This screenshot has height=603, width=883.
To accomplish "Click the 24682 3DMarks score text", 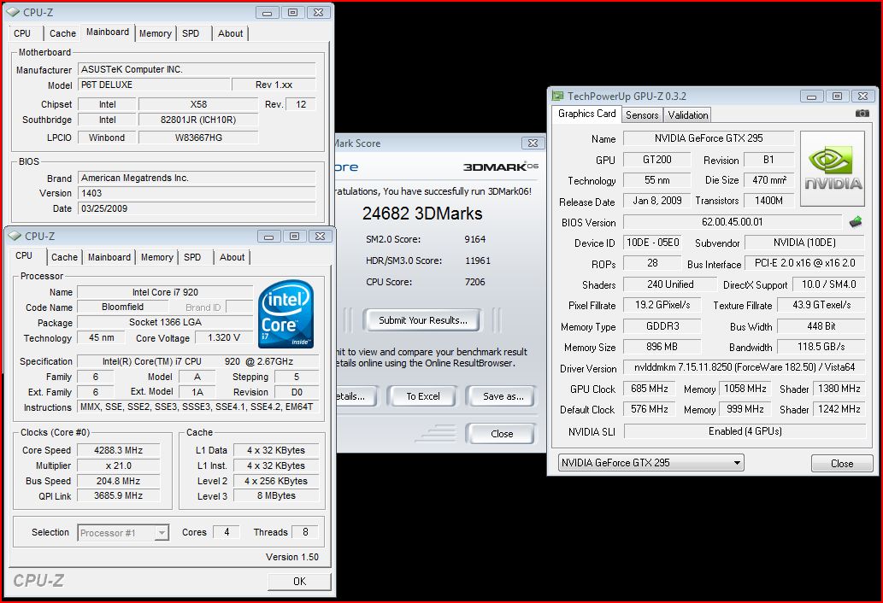I will click(x=422, y=214).
